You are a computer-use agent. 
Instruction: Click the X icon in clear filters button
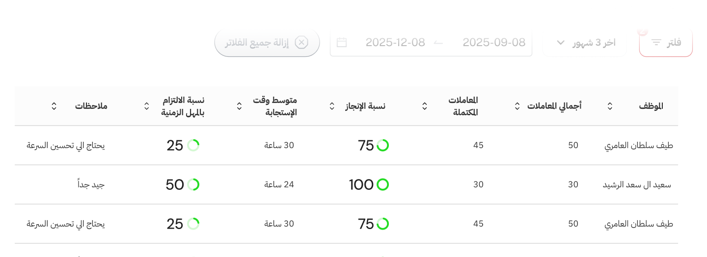coord(301,43)
